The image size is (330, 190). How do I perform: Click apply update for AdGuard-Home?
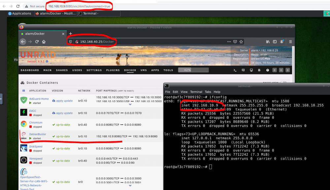62,101
